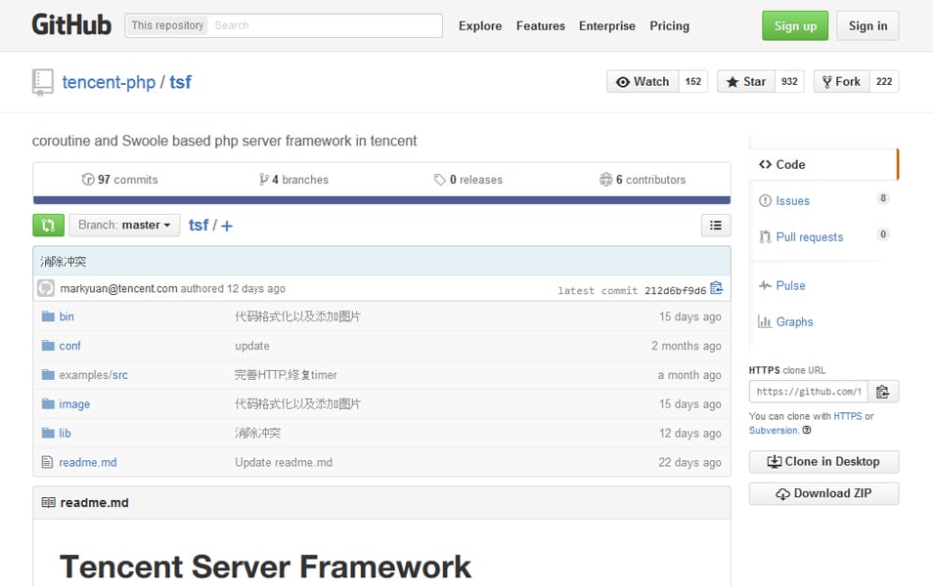Open the Branch: master dropdown
Viewport: 933px width, 586px height.
[124, 226]
